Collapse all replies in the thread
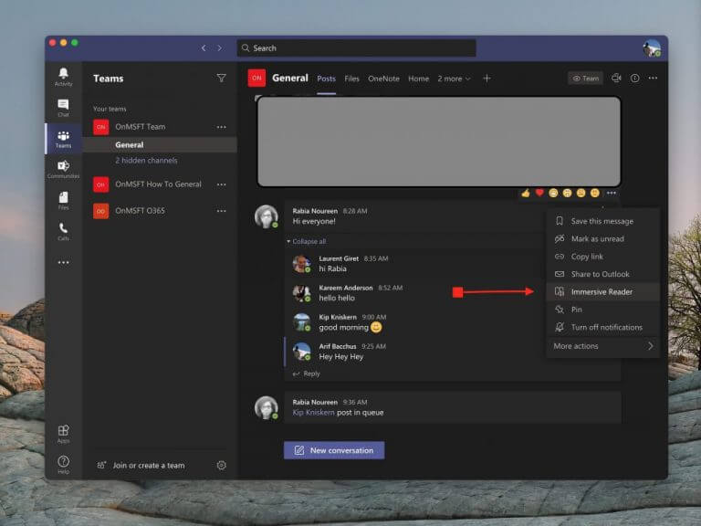Image resolution: width=701 pixels, height=526 pixels. [307, 241]
